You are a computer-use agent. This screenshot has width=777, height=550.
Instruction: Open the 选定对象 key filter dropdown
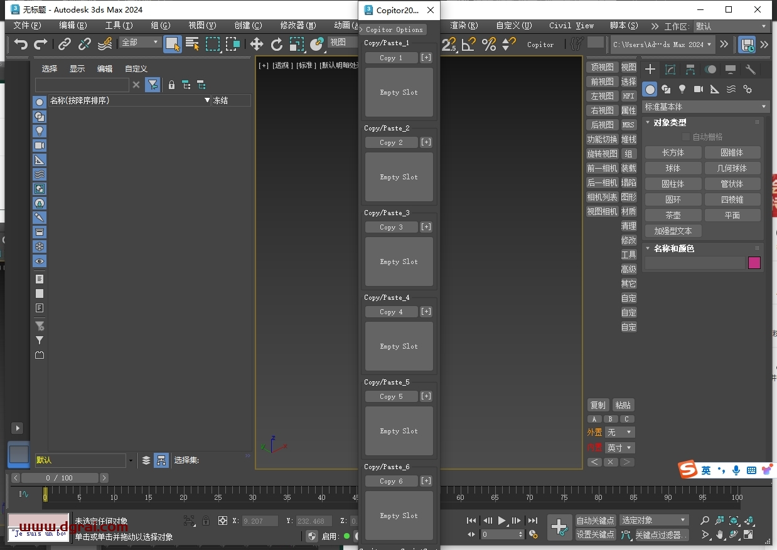(654, 521)
